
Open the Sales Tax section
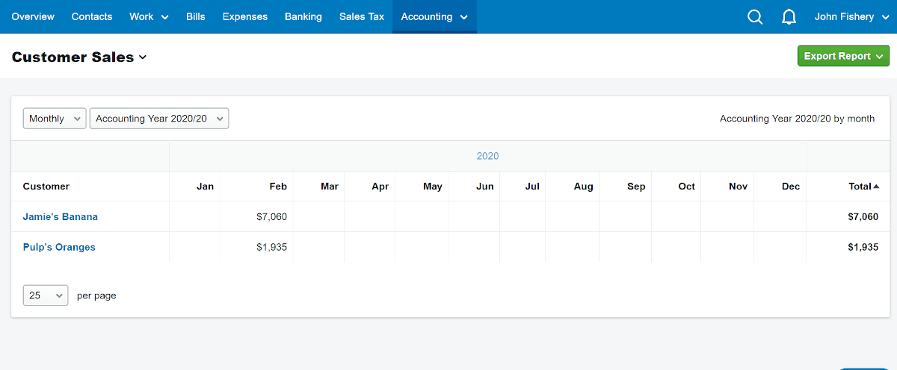pos(362,16)
